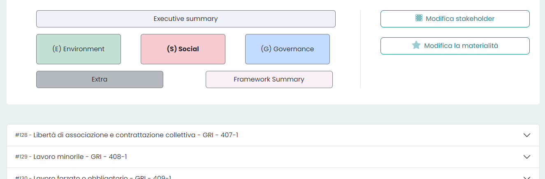Expand chevron for Lavoro minorile row

(527, 157)
